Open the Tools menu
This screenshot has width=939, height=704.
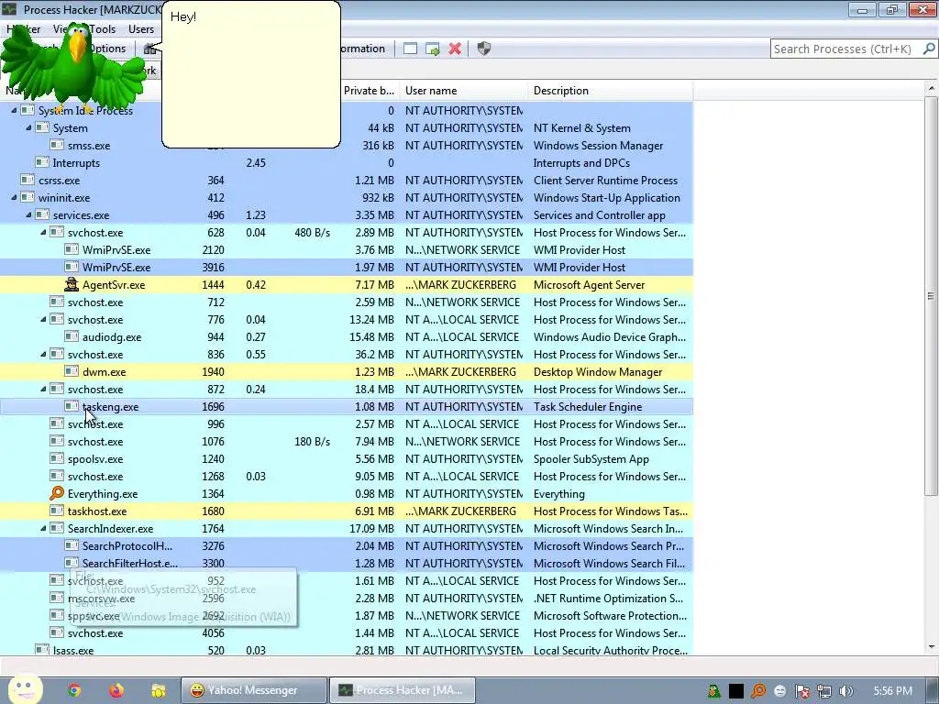point(103,28)
